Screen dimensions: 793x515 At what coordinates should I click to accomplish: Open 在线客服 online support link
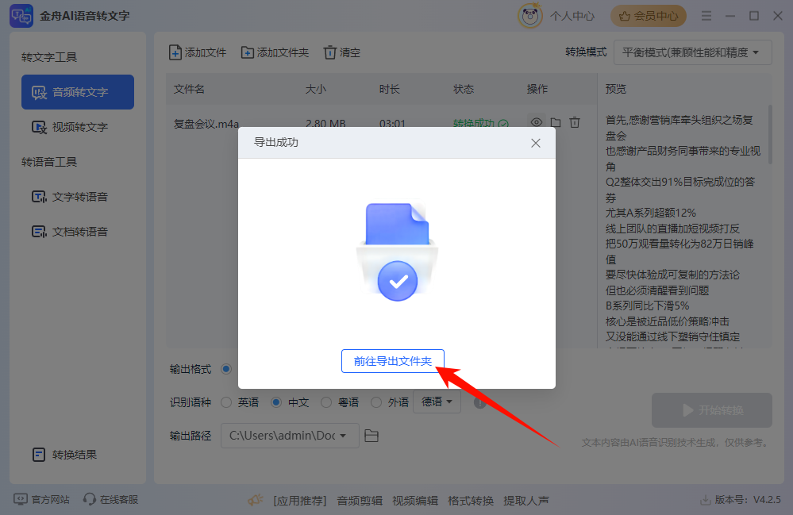point(110,500)
